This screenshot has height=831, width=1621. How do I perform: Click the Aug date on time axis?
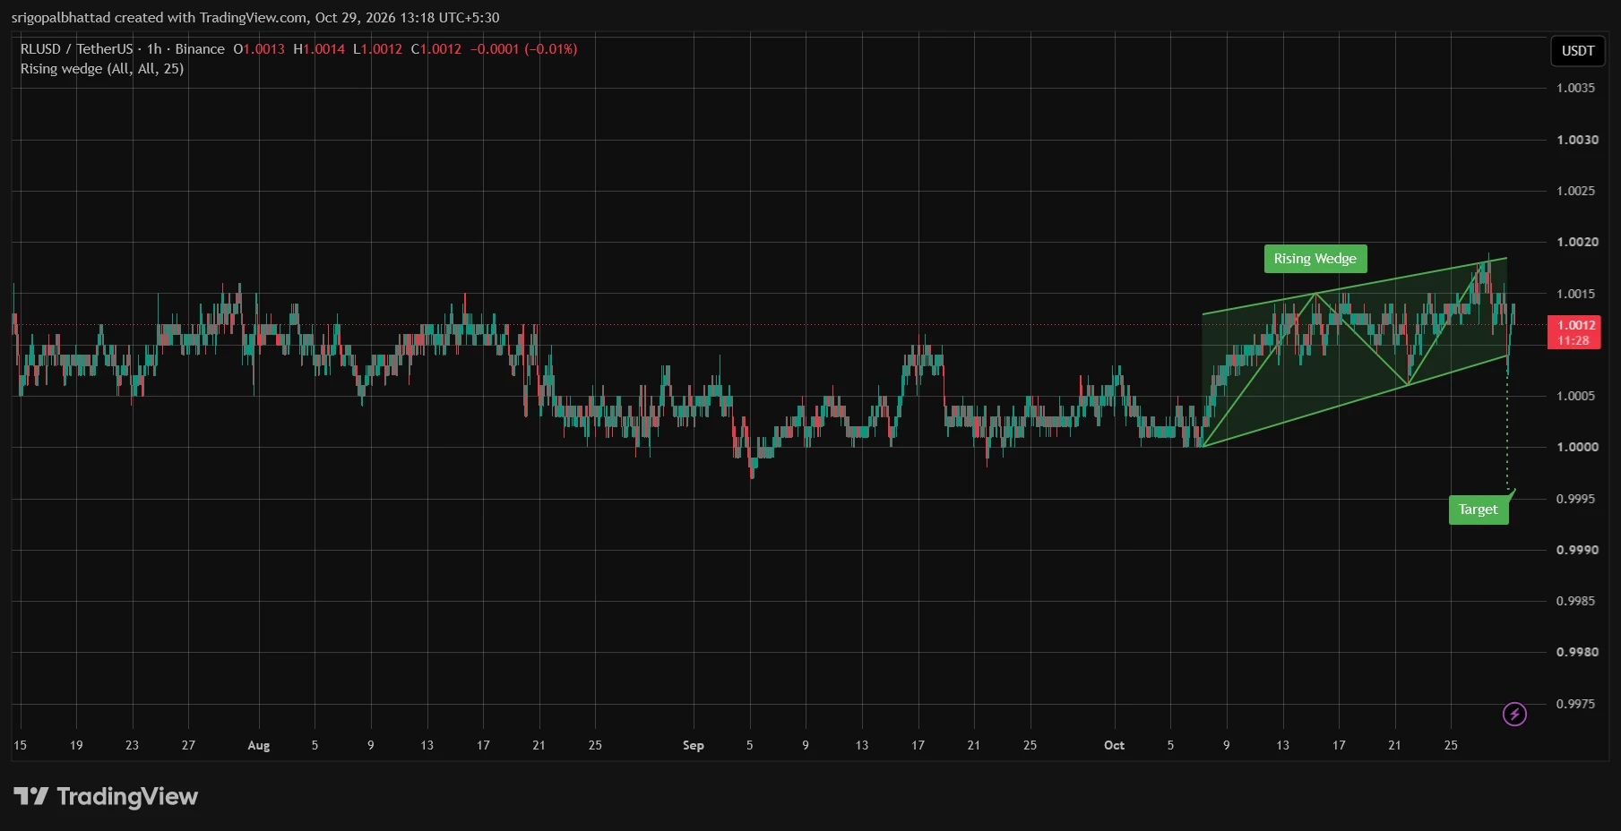[259, 745]
